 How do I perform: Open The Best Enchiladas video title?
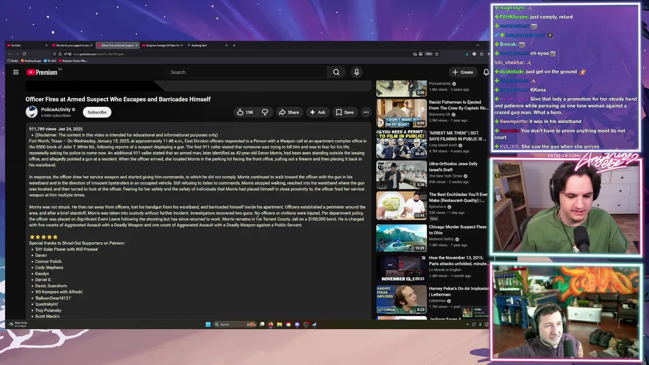pos(458,197)
